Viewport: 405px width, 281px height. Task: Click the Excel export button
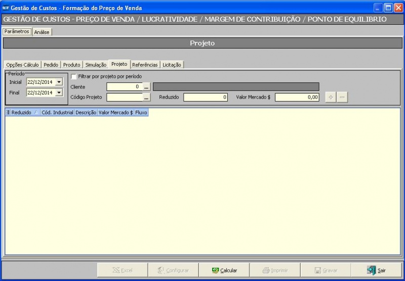pyautogui.click(x=122, y=270)
